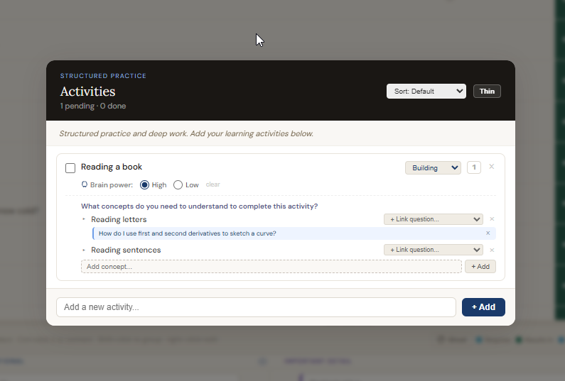
Task: Click the priority number 1 badge
Action: coord(473,167)
